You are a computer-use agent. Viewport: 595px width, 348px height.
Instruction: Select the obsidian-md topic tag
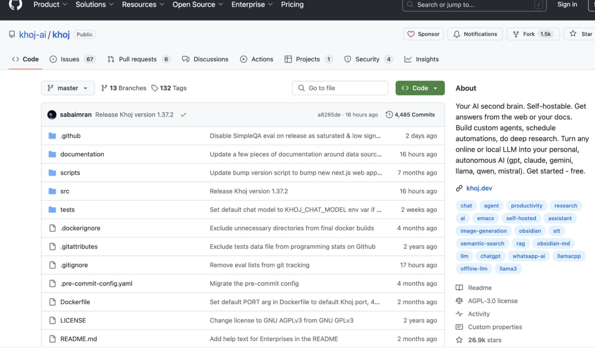pos(553,244)
